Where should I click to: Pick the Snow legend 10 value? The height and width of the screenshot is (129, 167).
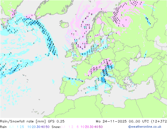82,127
